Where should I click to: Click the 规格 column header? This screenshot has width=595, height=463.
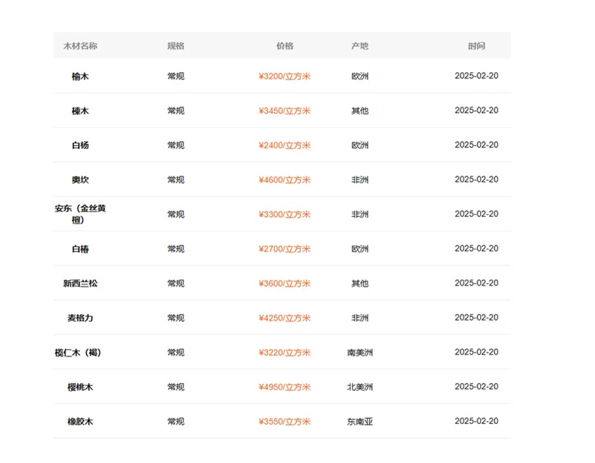[176, 46]
